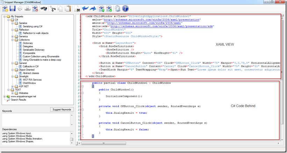Collapse the Silverlight folder
287x153 pixels.
tap(13, 76)
